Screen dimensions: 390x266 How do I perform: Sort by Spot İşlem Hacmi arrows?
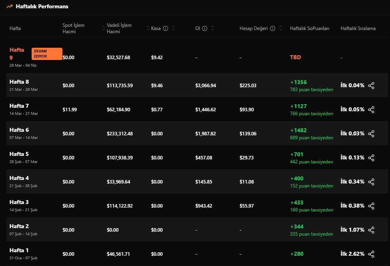click(104, 28)
